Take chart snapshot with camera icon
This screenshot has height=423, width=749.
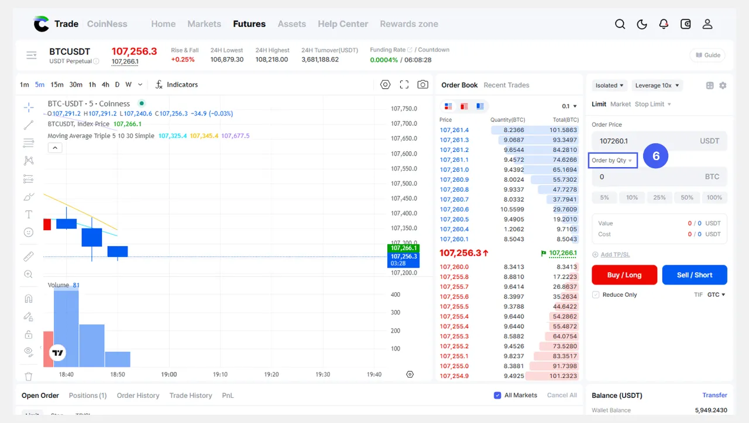[422, 85]
